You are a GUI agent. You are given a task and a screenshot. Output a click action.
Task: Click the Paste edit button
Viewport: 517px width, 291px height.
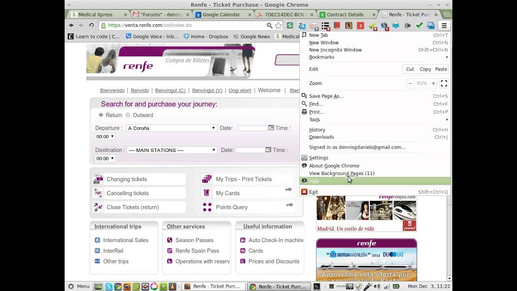pyautogui.click(x=441, y=69)
